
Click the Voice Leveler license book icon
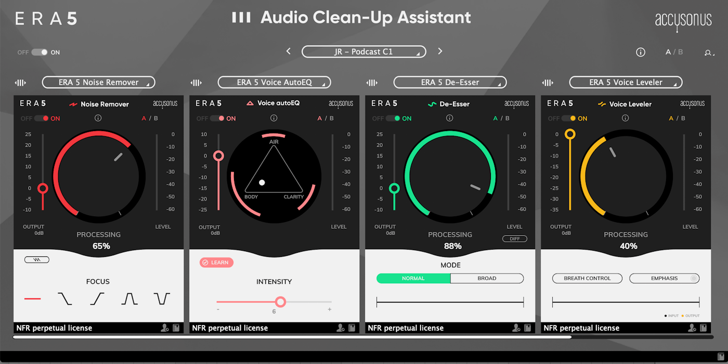pyautogui.click(x=704, y=328)
